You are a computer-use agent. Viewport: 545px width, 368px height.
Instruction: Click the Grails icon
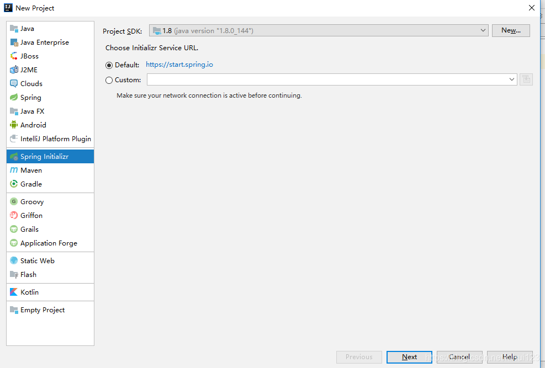[x=14, y=229]
